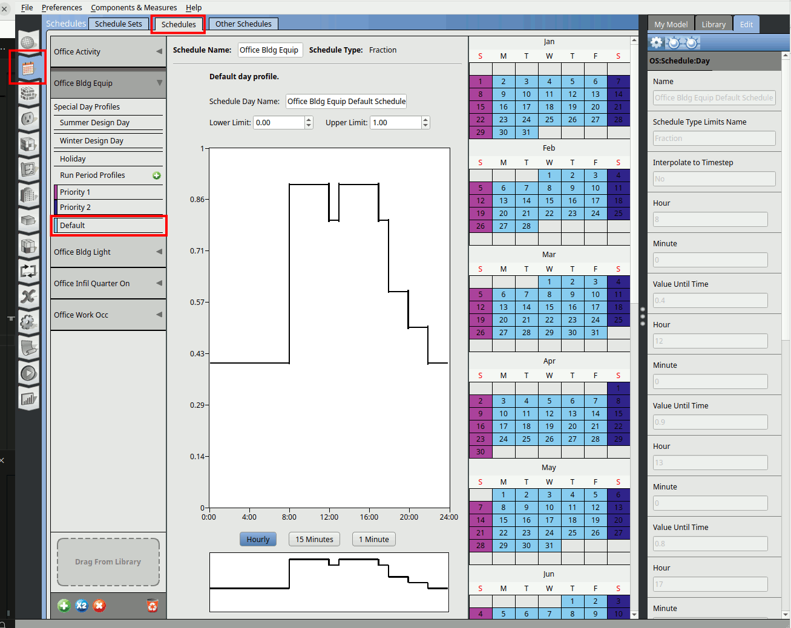Click the x2 duplicate schedule icon
Screen dimensions: 791x628
(x=82, y=606)
